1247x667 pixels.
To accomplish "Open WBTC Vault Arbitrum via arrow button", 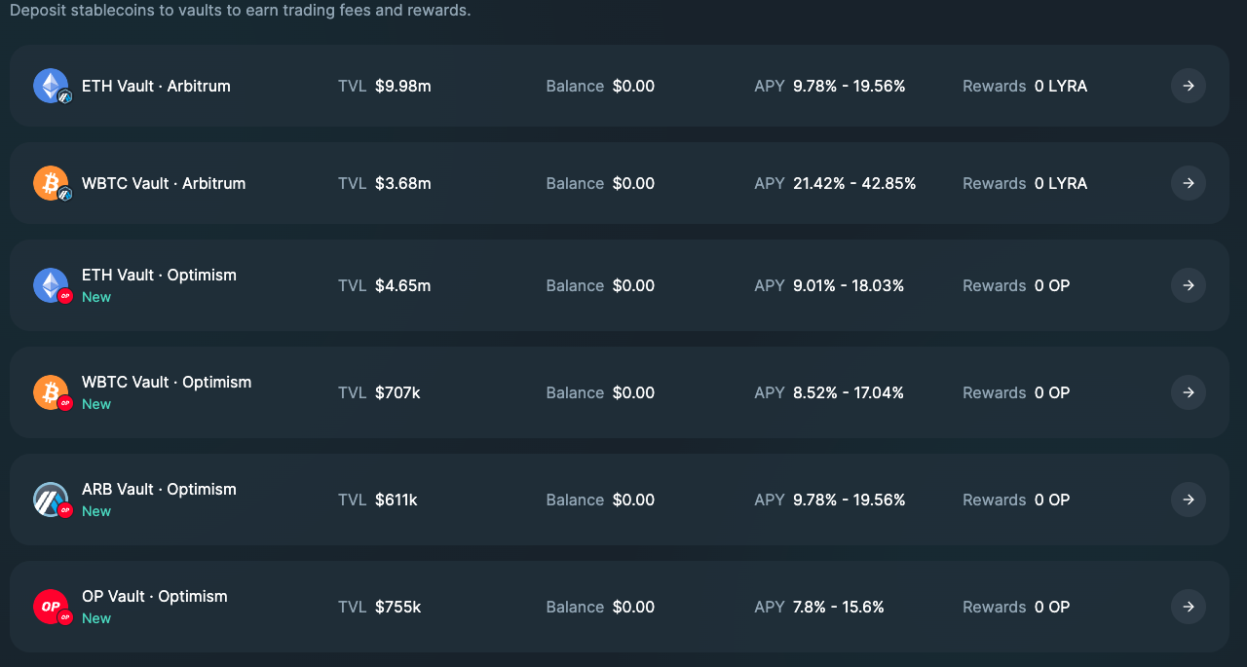I will (1188, 183).
